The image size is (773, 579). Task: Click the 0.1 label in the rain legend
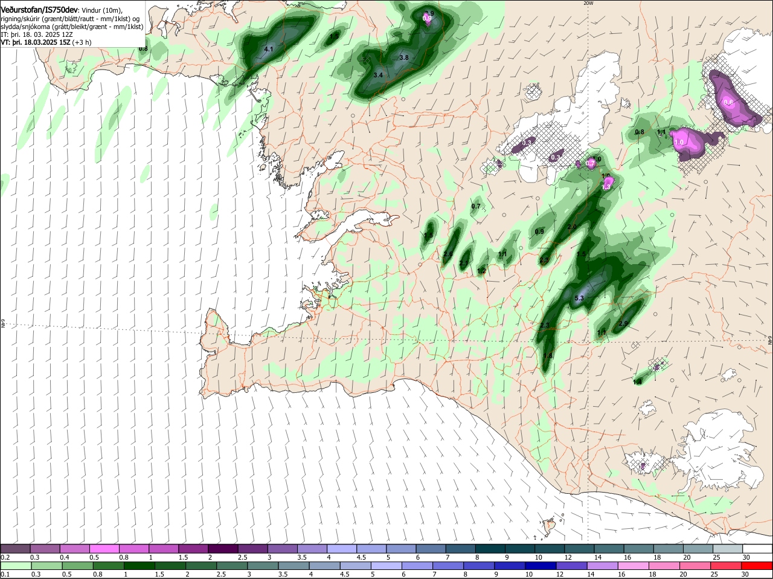pyautogui.click(x=5, y=575)
